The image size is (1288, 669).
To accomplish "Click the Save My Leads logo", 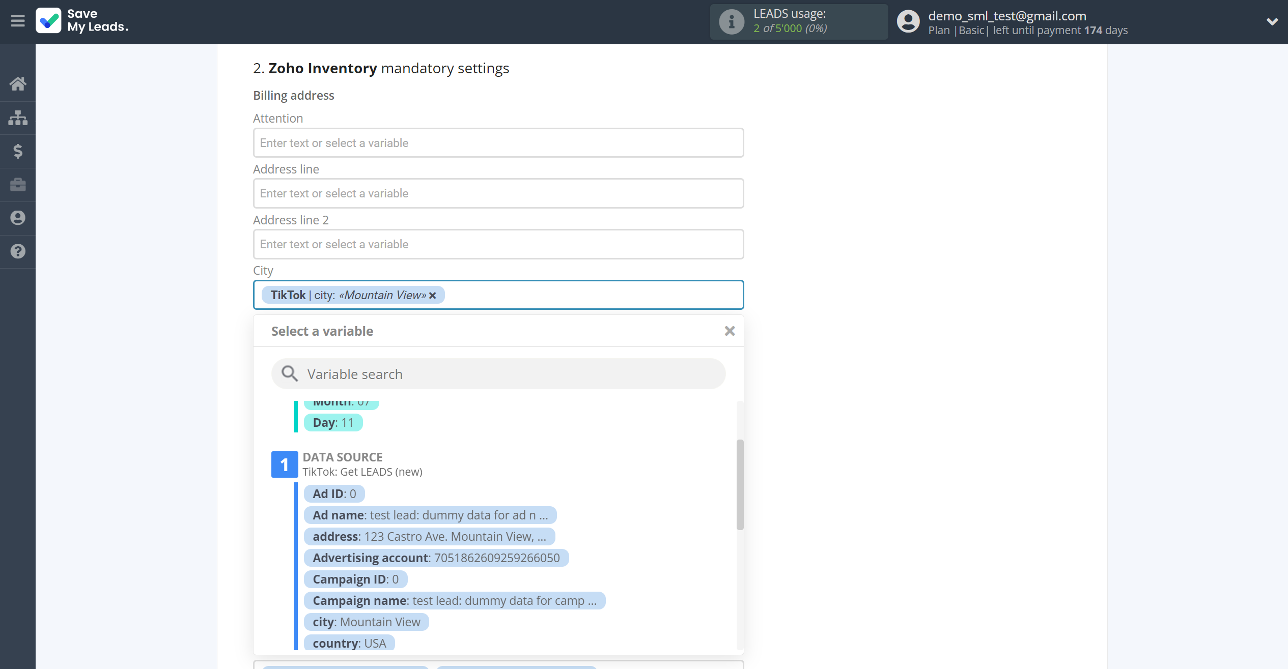I will click(x=82, y=20).
